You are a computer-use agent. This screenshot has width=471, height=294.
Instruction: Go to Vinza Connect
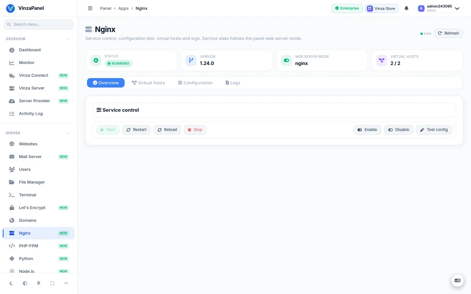click(x=39, y=75)
